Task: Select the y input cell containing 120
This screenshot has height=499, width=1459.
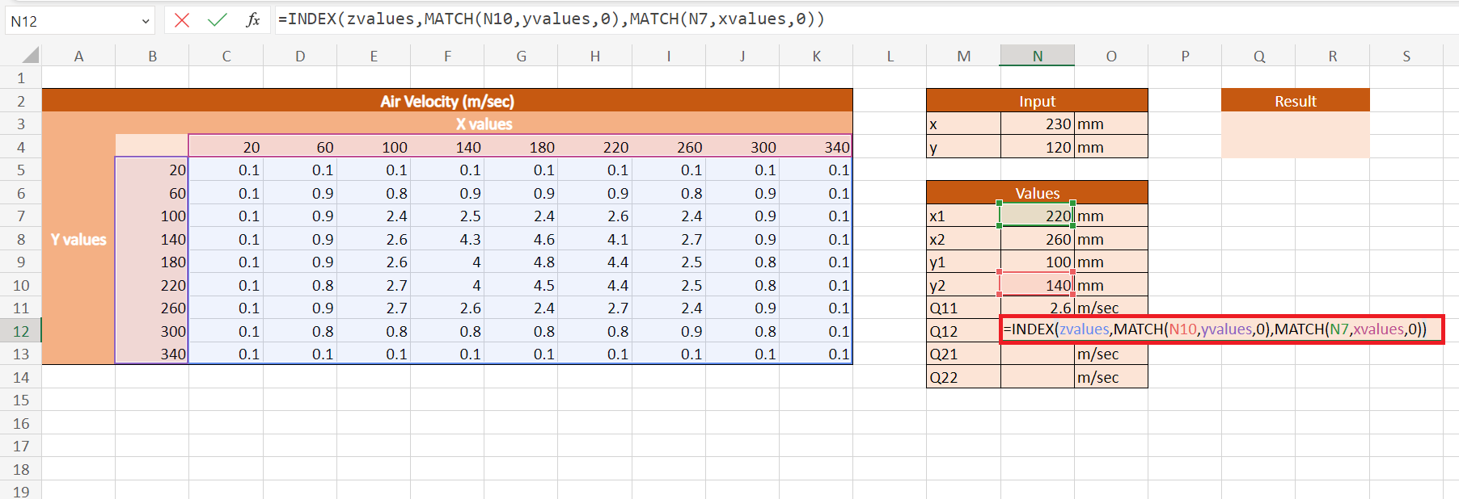Action: 1037,148
